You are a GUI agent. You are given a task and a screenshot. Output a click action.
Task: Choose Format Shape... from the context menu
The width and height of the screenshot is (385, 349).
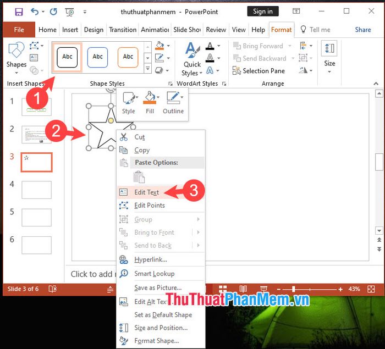(x=161, y=341)
